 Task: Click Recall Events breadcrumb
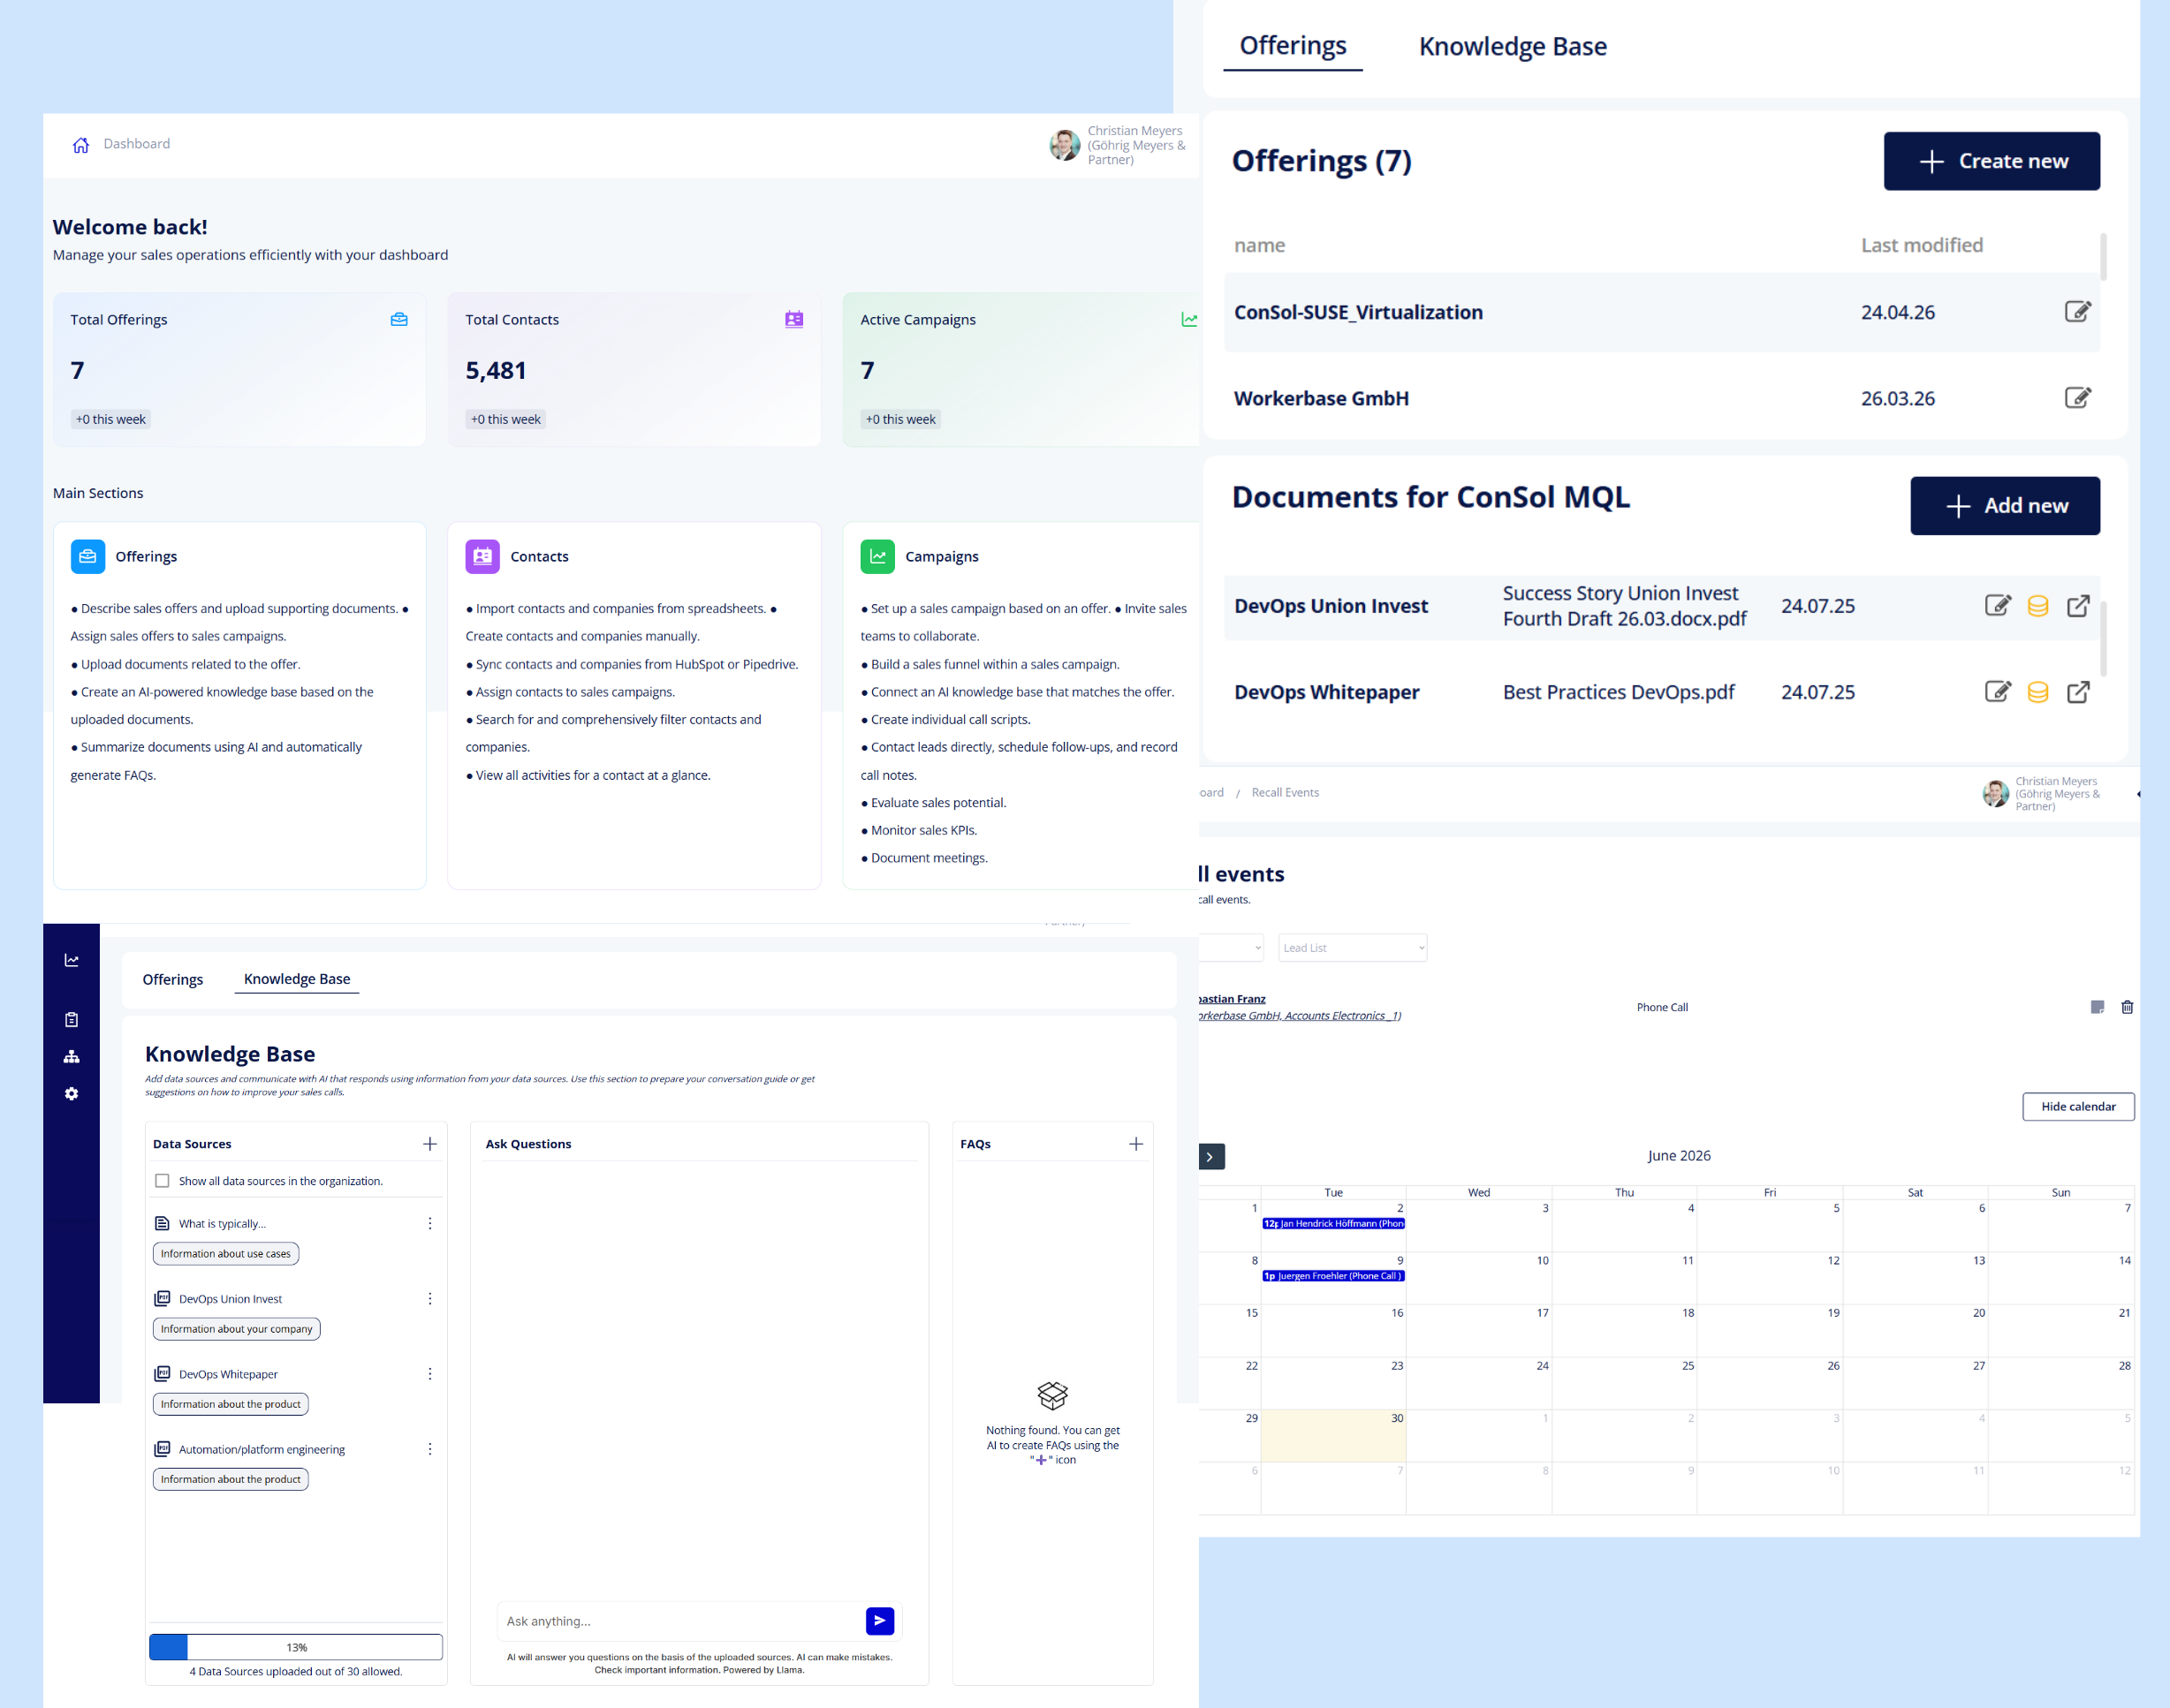tap(1285, 792)
